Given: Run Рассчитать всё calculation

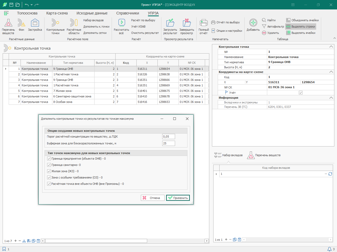Looking at the screenshot, I should point(121,27).
